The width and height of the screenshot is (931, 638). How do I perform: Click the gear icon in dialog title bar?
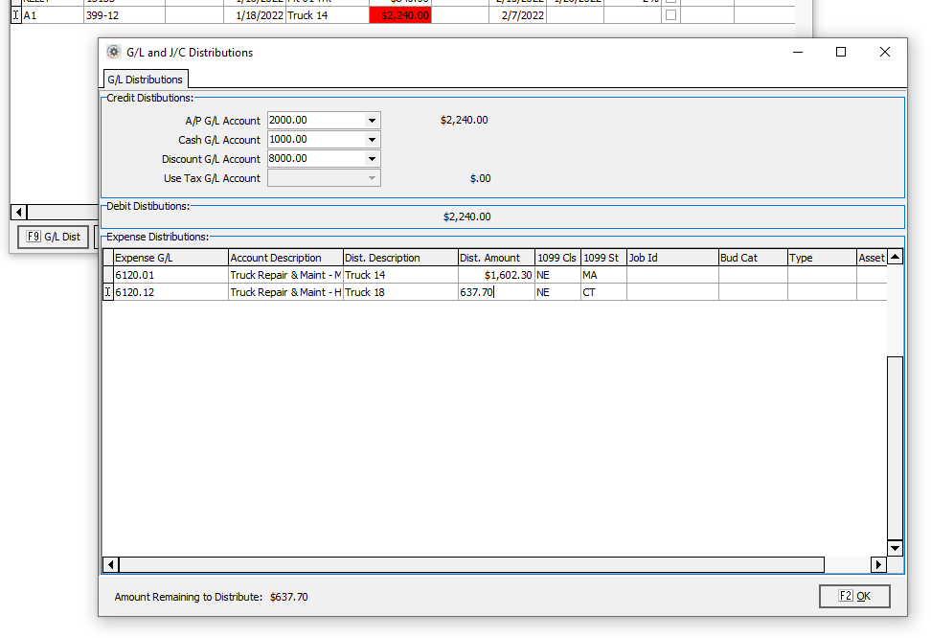coord(114,53)
